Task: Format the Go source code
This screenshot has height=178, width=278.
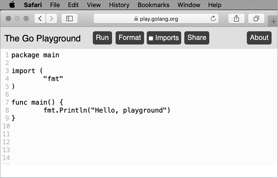Action: 130,38
